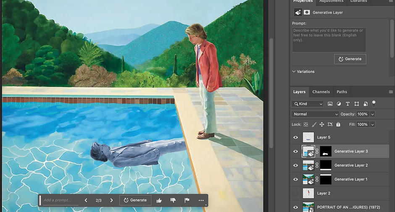
Task: Filter layers by pixel layers icon
Action: [330, 104]
